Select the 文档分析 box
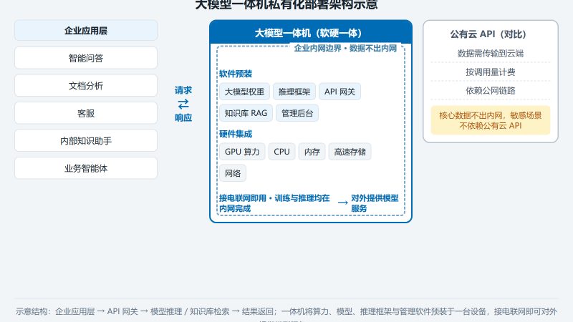The image size is (573, 322). (x=86, y=86)
